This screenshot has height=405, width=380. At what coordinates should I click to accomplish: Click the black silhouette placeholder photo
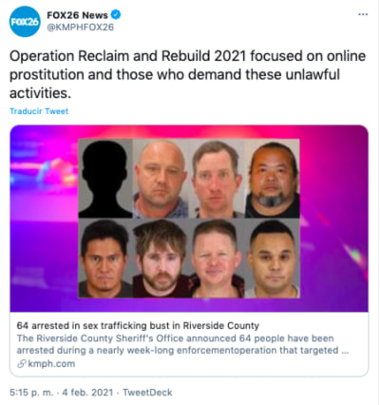pyautogui.click(x=105, y=179)
